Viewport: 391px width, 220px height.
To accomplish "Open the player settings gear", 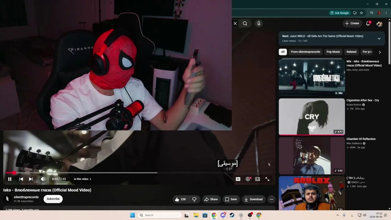I will click(x=248, y=179).
